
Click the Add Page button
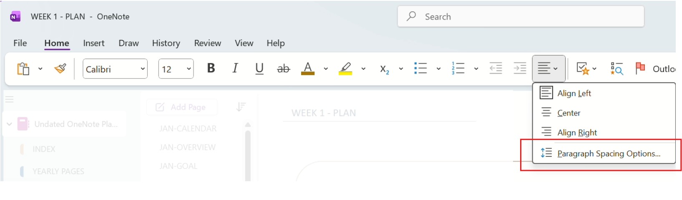pyautogui.click(x=181, y=107)
